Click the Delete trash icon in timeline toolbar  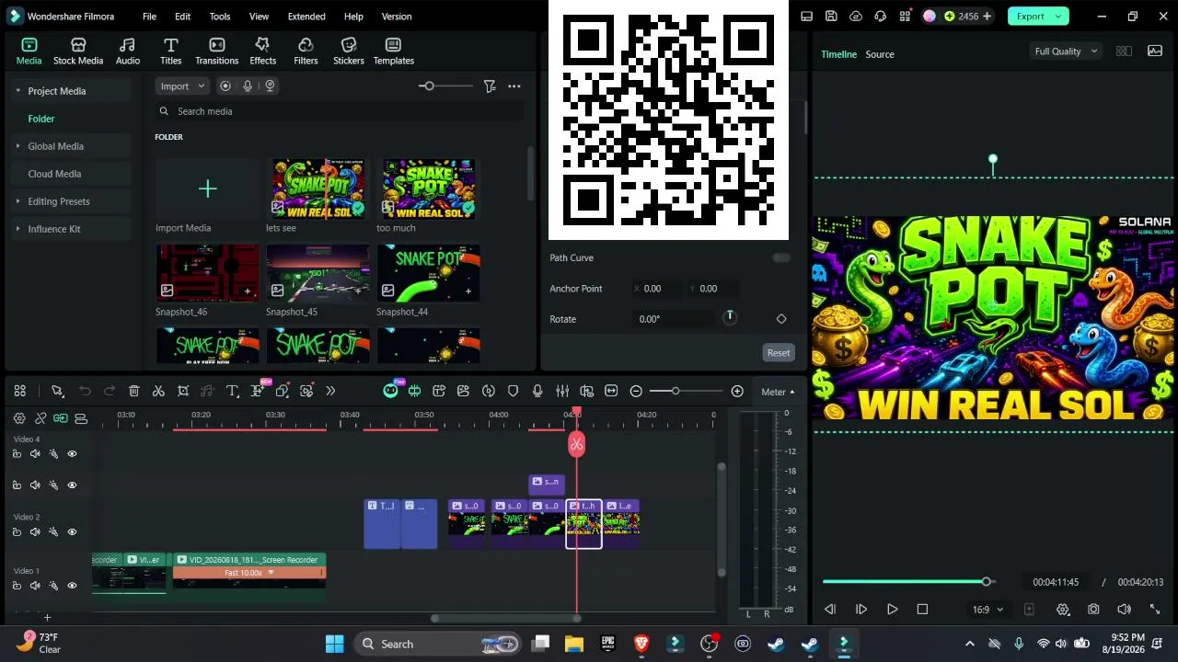tap(133, 391)
